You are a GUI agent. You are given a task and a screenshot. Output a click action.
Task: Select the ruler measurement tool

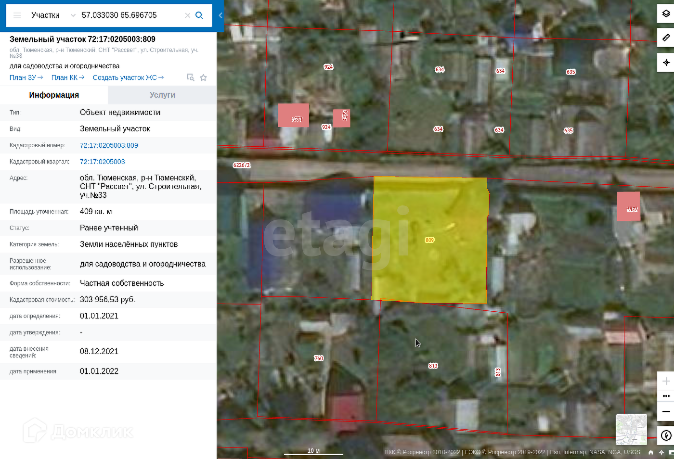click(x=666, y=38)
